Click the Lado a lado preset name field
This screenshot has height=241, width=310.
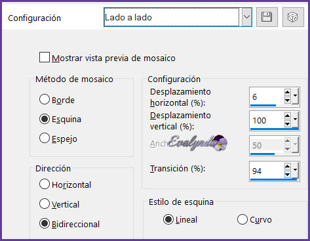(172, 17)
